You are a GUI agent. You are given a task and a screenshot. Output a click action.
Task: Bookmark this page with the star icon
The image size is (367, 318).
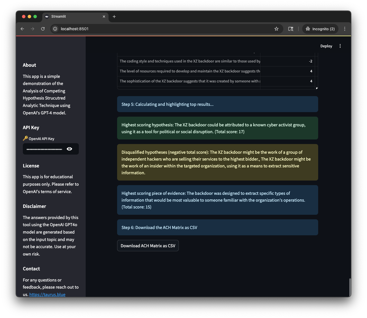coord(276,29)
